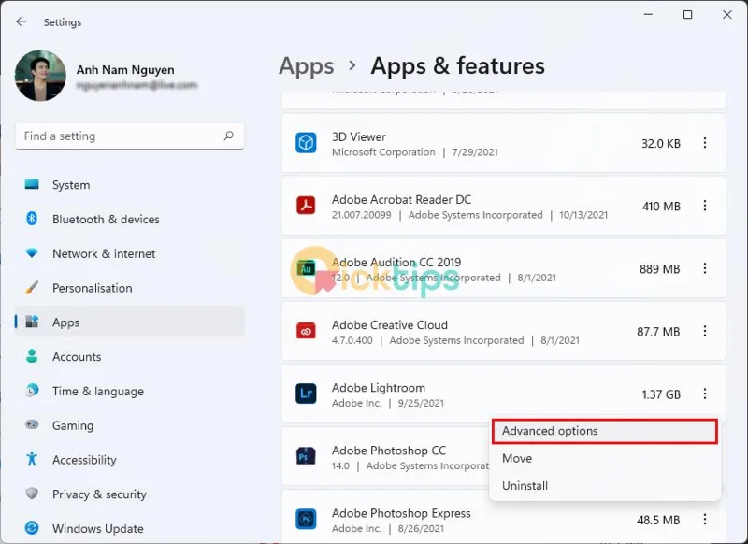Image resolution: width=748 pixels, height=544 pixels.
Task: Click the Adobe Photoshop CC icon
Action: (306, 456)
